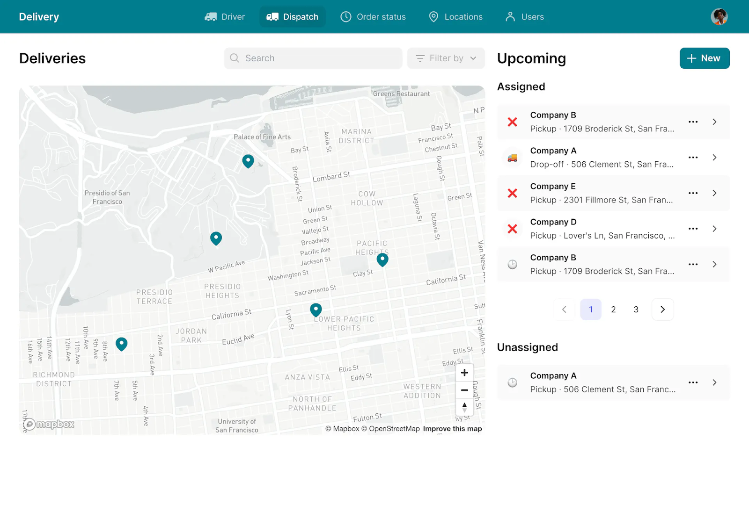
Task: Go to next page of assigned deliveries
Action: (x=662, y=310)
